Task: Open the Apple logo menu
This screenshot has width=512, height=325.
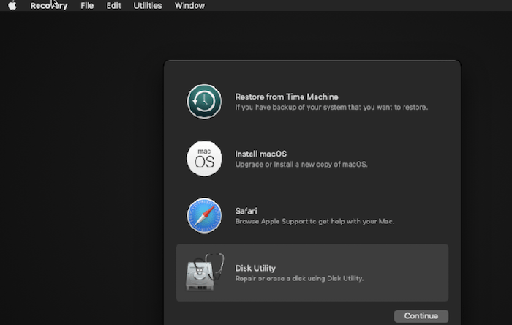Action: pyautogui.click(x=12, y=6)
